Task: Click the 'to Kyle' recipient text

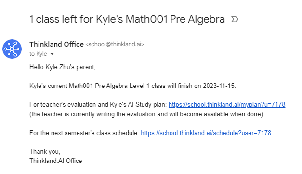Action: (x=38, y=54)
